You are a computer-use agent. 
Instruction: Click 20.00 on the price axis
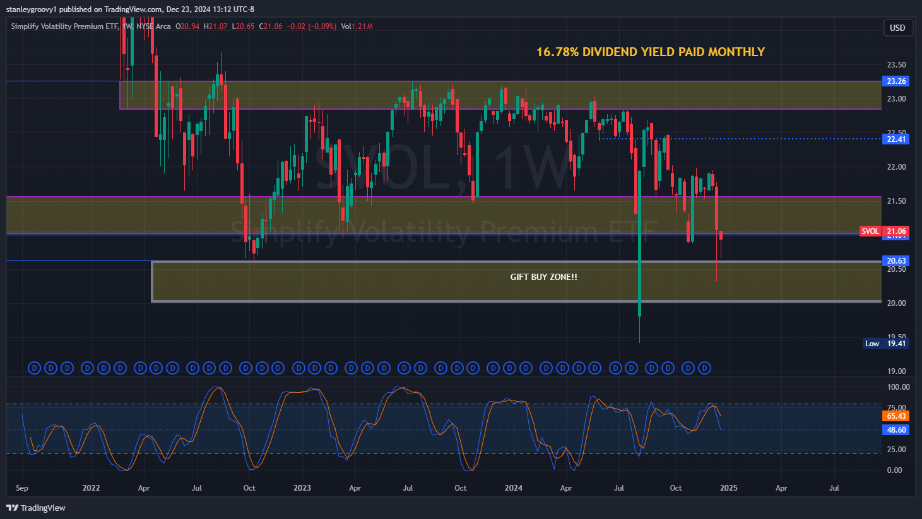(896, 303)
